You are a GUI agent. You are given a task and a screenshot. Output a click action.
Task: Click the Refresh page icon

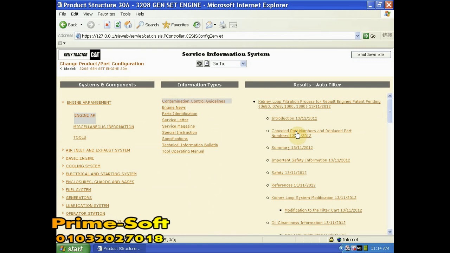(x=118, y=25)
